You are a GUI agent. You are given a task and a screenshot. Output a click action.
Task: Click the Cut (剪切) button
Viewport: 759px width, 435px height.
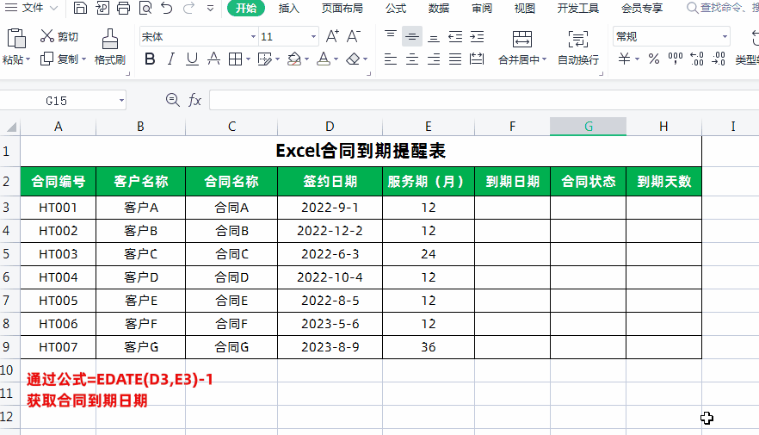pos(59,36)
